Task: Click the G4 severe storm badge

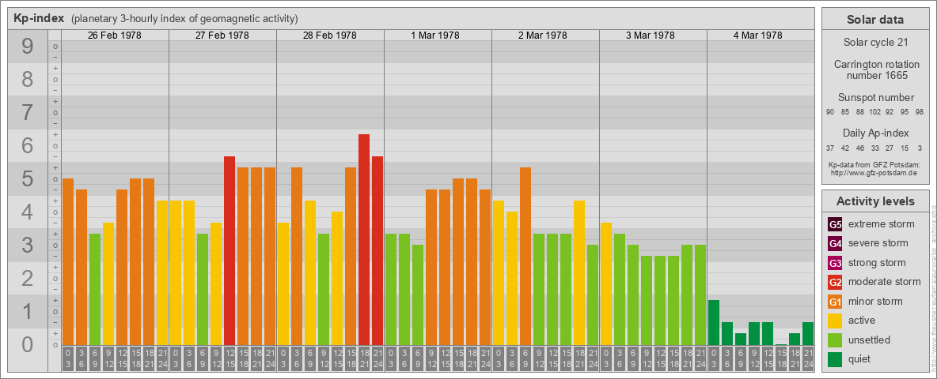Action: pos(835,244)
